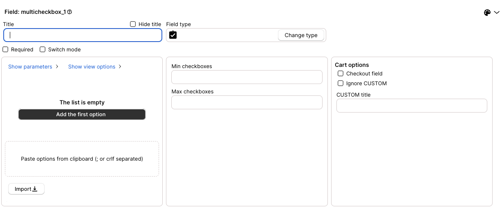Click Add the first option button
Screen dimensions: 502x210
point(82,114)
